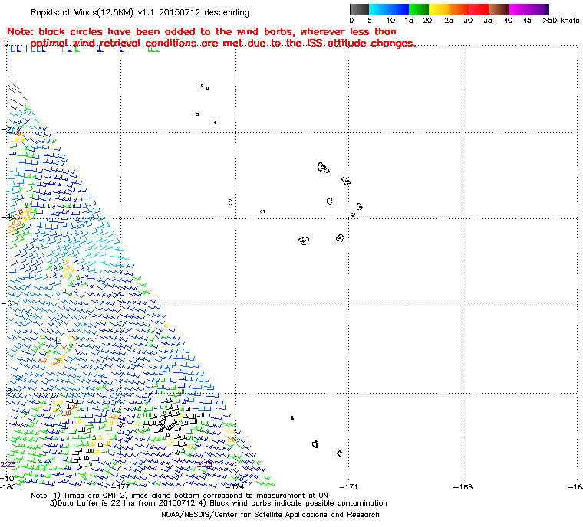Click the cyan-blue 5-15 knots color segment
Viewport: 583px width, 527px height.
pos(389,9)
